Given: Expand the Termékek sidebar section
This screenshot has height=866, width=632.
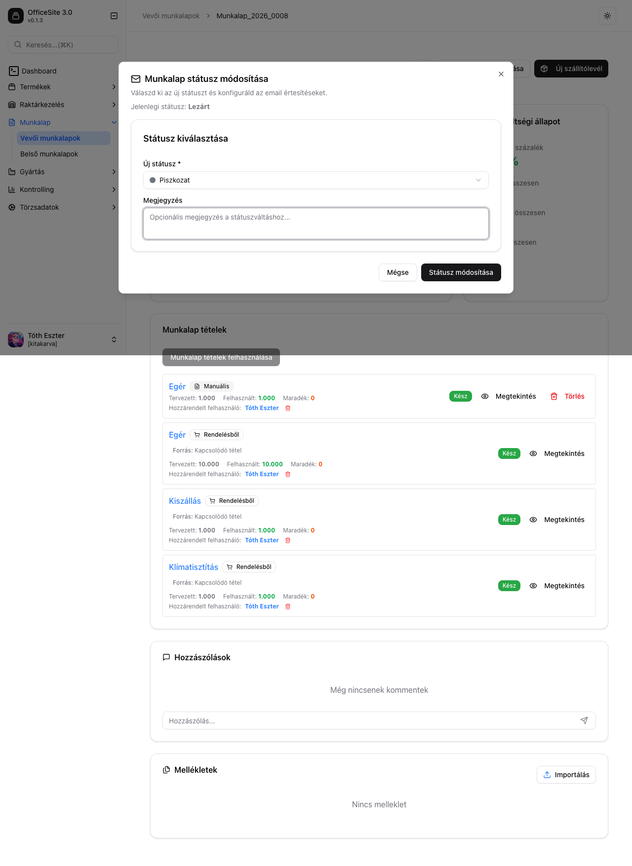Looking at the screenshot, I should click(x=63, y=87).
